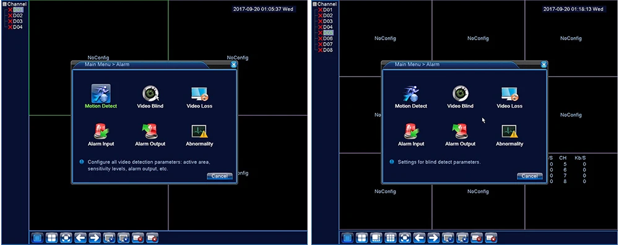Close the Alarm dialog on 4-channel screen
Viewport: 619px width, 245px height.
[234, 64]
